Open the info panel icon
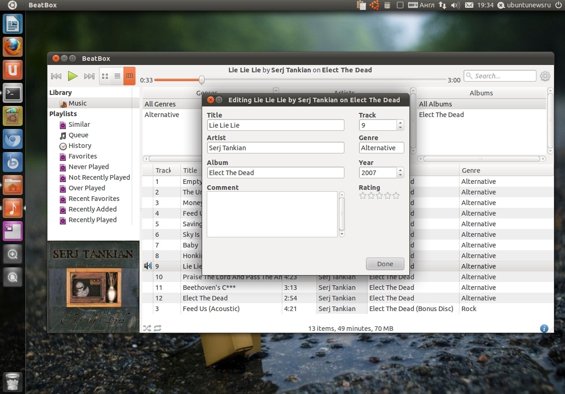This screenshot has width=565, height=394. [544, 329]
